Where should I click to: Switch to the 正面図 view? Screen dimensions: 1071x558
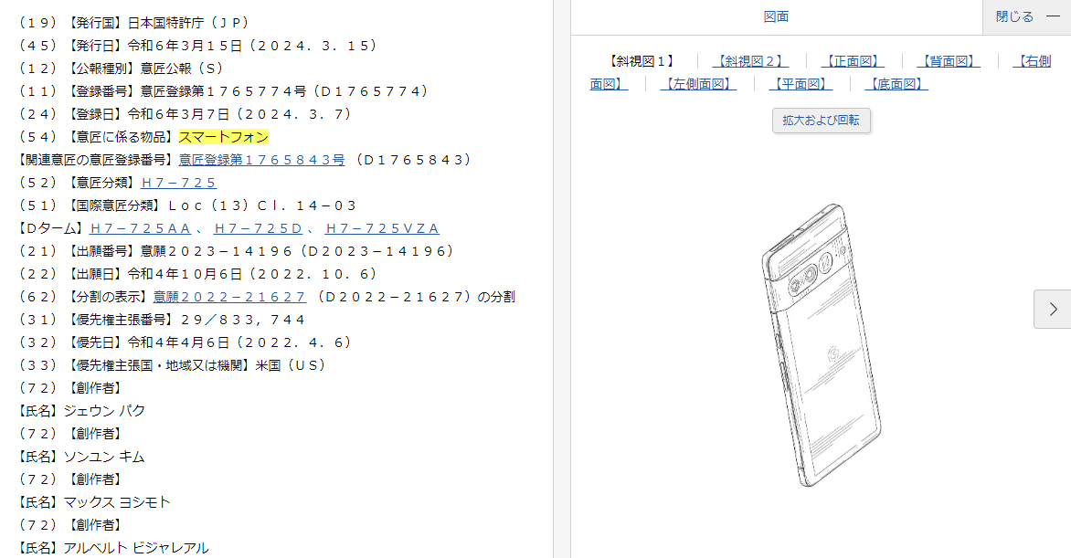click(853, 61)
